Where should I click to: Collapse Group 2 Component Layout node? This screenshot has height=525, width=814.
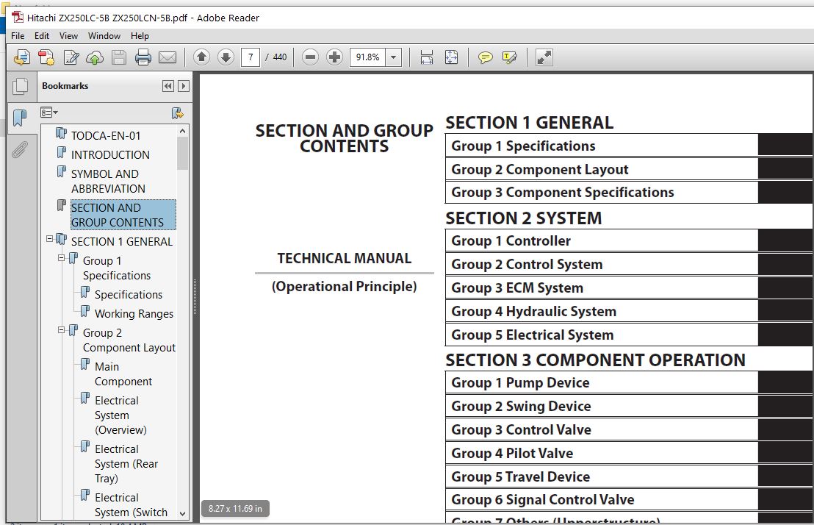pos(61,329)
